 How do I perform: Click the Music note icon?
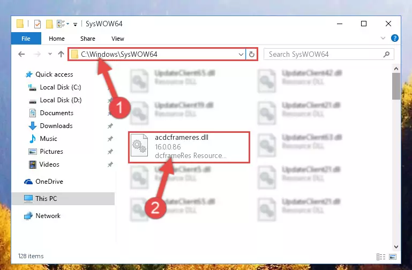pos(32,139)
